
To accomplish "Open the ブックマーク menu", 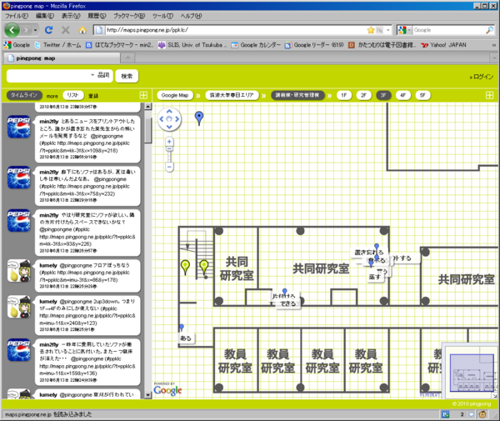I will 129,16.
